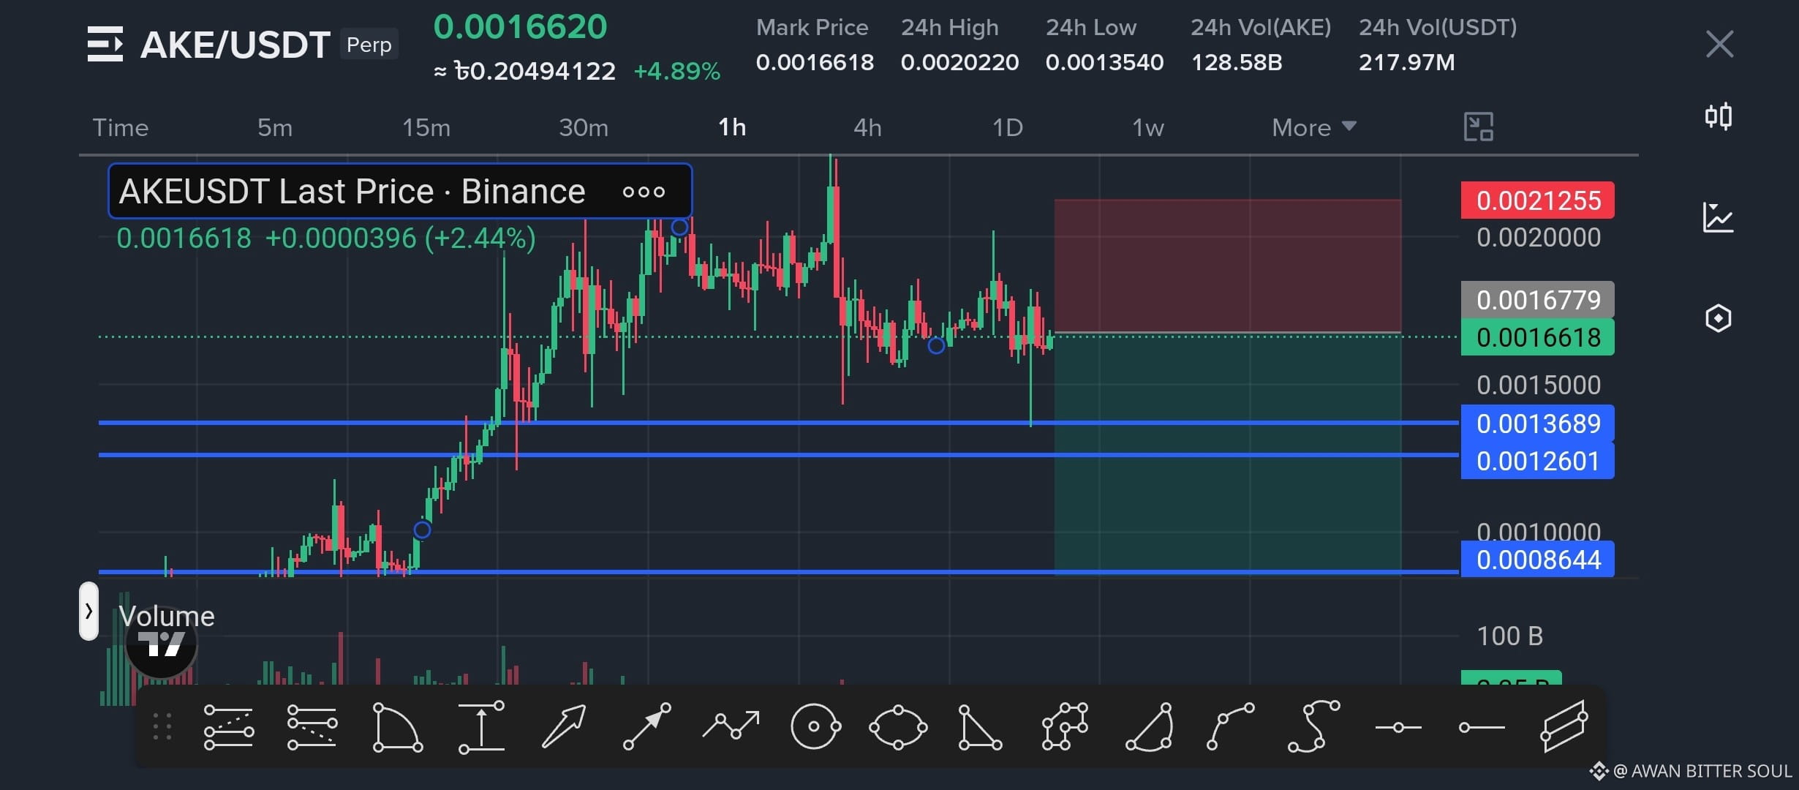This screenshot has width=1799, height=790.
Task: Select the 0.0008644 blue horizontal line label
Action: coord(1538,560)
